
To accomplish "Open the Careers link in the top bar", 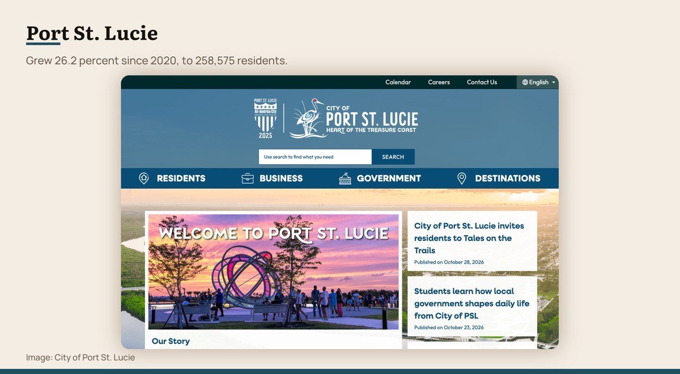I will pos(439,82).
